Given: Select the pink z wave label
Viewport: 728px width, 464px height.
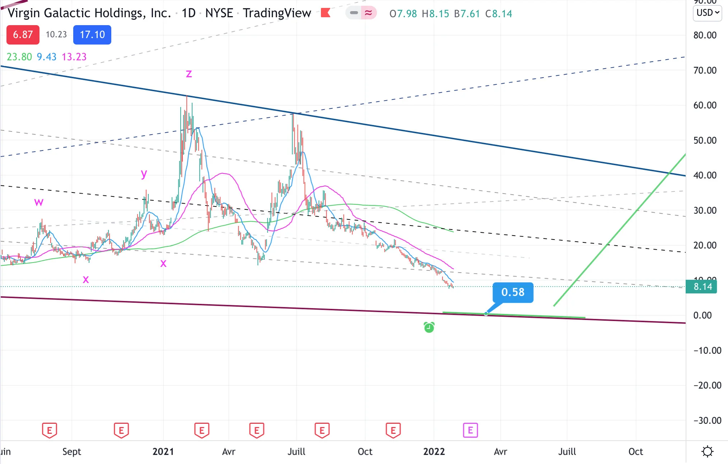Looking at the screenshot, I should (x=189, y=74).
